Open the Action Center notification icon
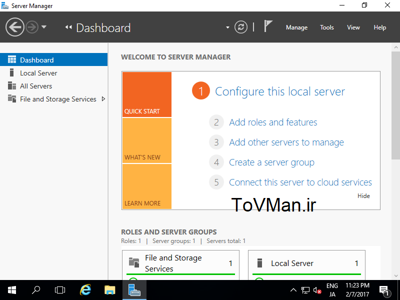The height and width of the screenshot is (300, 400). tap(384, 289)
